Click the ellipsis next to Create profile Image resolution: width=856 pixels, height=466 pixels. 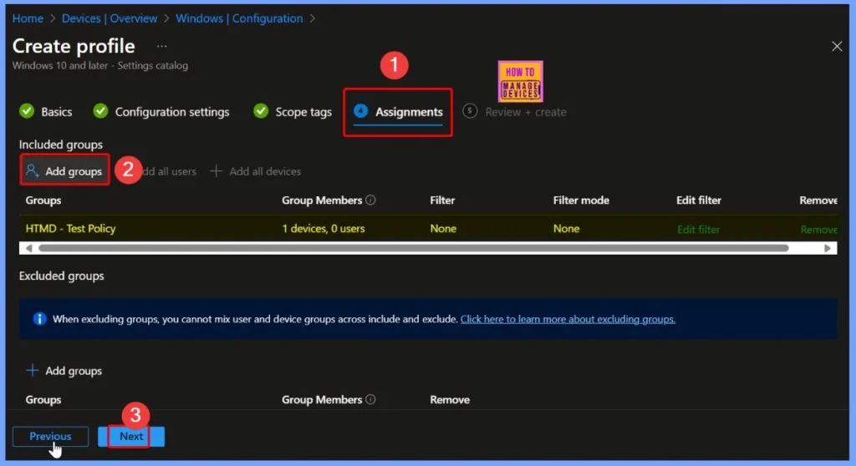pos(161,47)
